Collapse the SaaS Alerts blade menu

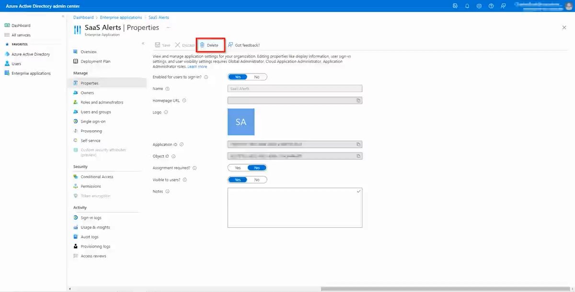pos(143,44)
